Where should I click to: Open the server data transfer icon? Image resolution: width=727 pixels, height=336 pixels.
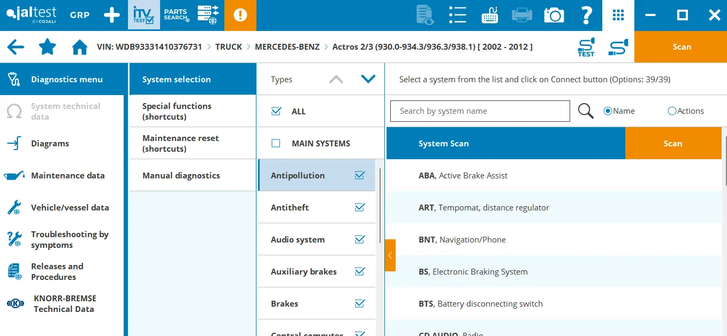pyautogui.click(x=208, y=15)
